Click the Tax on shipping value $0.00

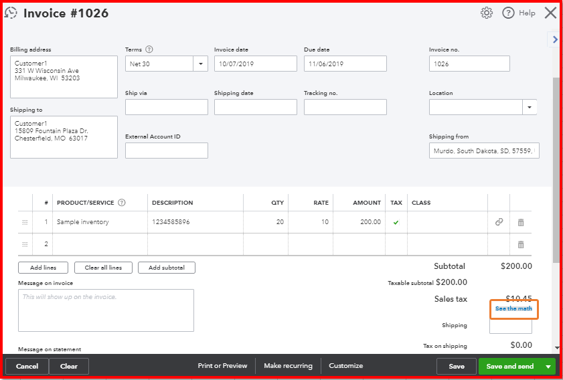coord(521,345)
